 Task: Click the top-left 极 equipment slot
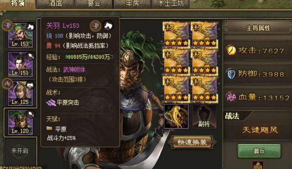(x=176, y=35)
